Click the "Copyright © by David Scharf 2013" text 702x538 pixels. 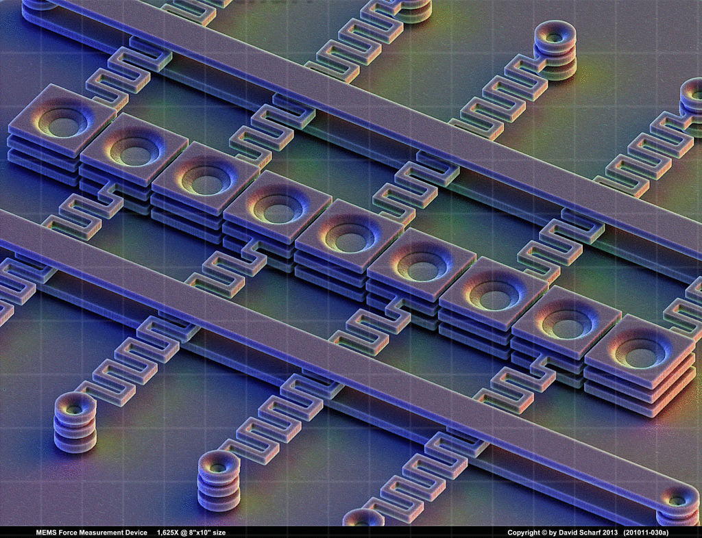point(562,533)
